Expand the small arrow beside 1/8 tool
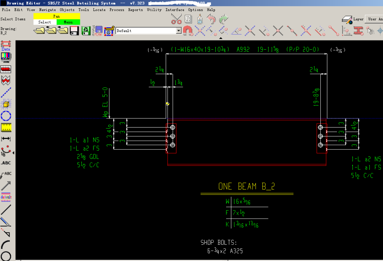This screenshot has width=383, height=261. click(13, 153)
